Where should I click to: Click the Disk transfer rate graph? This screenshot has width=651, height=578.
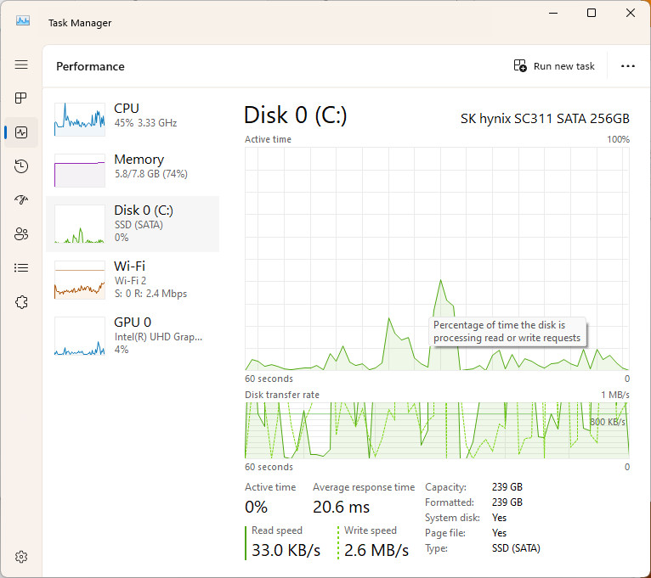437,430
